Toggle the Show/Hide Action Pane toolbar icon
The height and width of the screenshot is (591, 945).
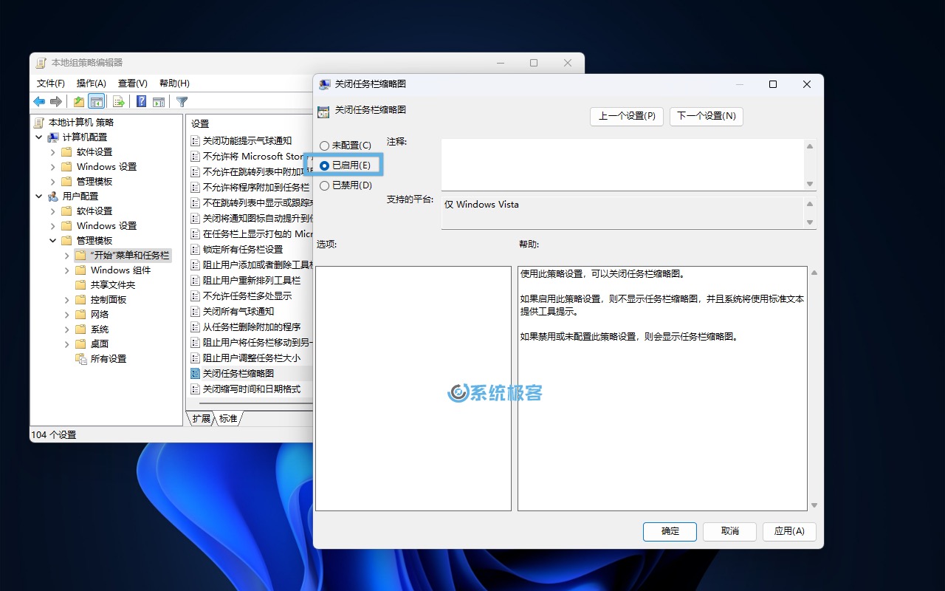coord(159,101)
